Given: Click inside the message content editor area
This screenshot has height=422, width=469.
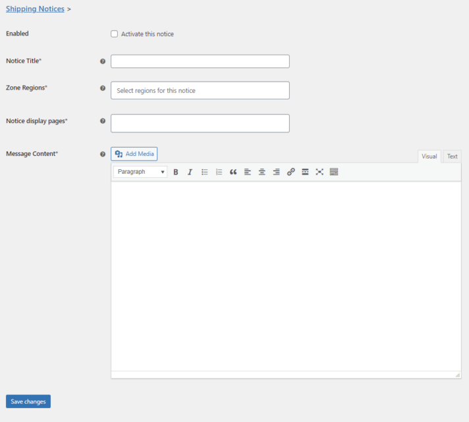Looking at the screenshot, I should (x=286, y=277).
